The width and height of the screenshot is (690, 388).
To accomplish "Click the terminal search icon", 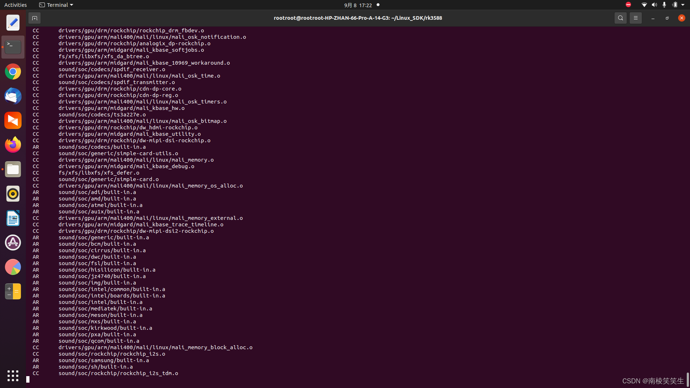I will (x=620, y=18).
